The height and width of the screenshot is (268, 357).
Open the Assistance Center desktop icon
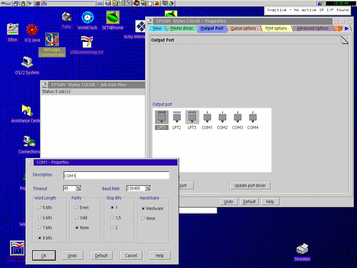pyautogui.click(x=25, y=114)
